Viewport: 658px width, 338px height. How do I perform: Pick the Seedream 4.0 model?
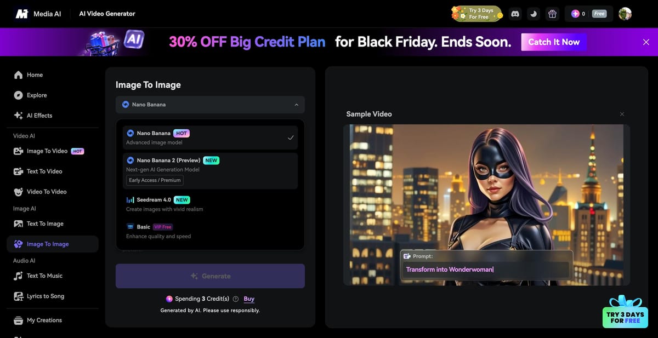tap(210, 204)
